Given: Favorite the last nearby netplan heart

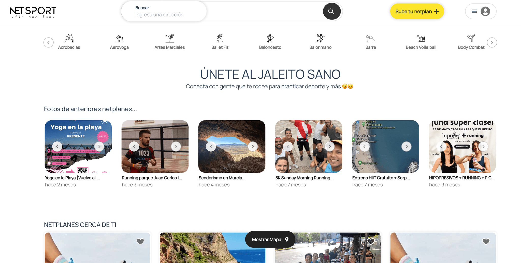Looking at the screenshot, I should click(486, 241).
